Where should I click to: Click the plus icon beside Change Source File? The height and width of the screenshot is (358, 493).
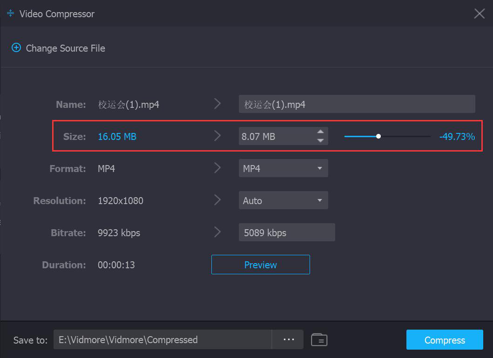[16, 48]
